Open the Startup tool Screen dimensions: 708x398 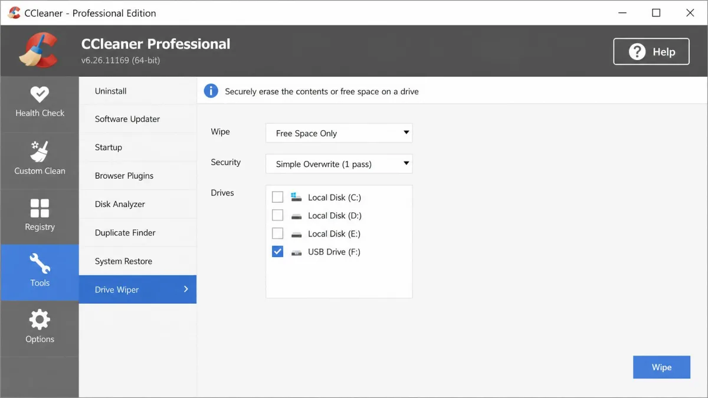(x=137, y=147)
